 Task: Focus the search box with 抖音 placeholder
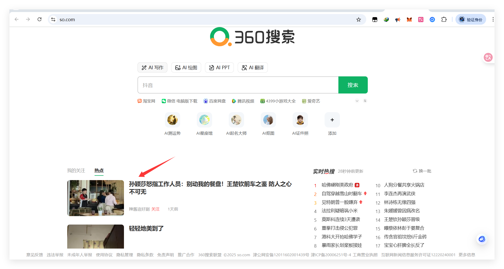pyautogui.click(x=238, y=85)
